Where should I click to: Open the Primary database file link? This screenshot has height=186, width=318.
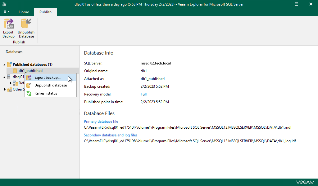click(x=101, y=122)
